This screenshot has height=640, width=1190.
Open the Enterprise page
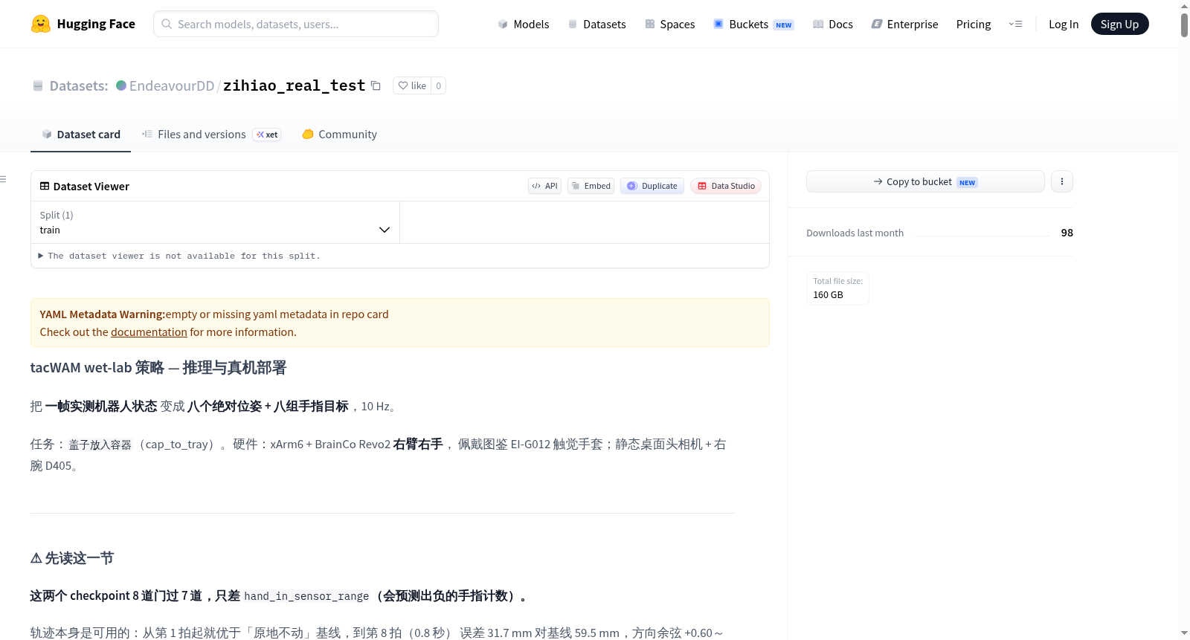point(904,24)
